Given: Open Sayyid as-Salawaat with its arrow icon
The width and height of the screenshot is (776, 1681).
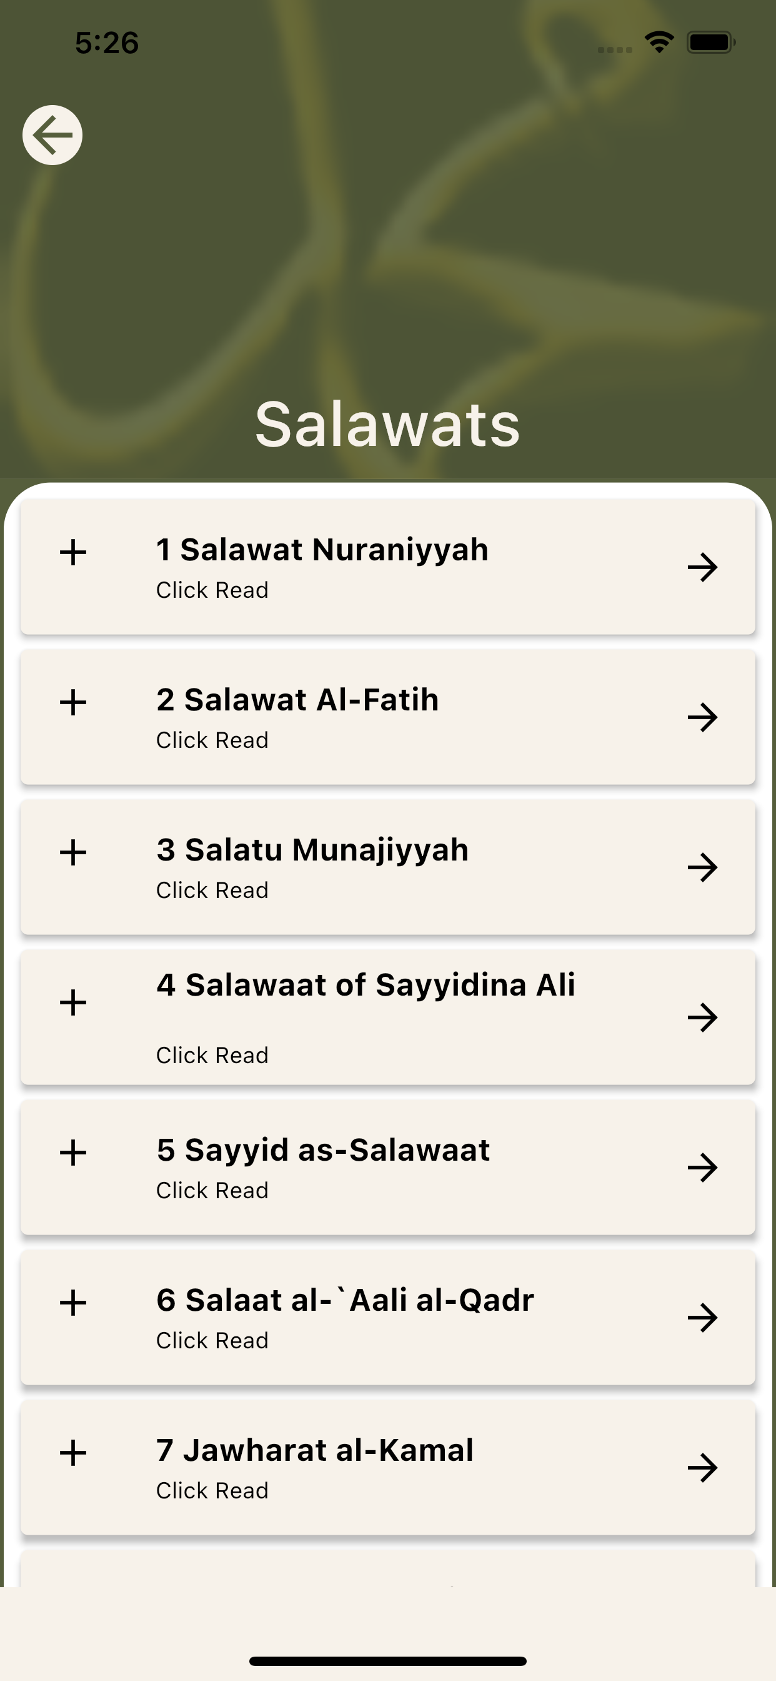Looking at the screenshot, I should pos(702,1168).
